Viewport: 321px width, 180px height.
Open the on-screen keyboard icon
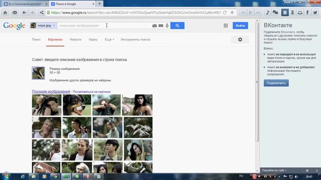pyautogui.click(x=161, y=25)
